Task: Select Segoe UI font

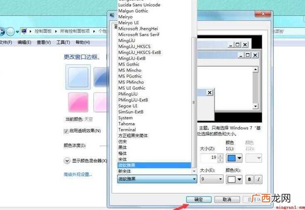Action: (128, 106)
